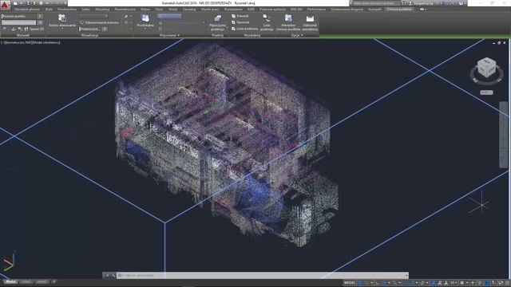Switch to the Wizualizuj ribbon tab
This screenshot has width=511, height=287.
tap(102, 10)
